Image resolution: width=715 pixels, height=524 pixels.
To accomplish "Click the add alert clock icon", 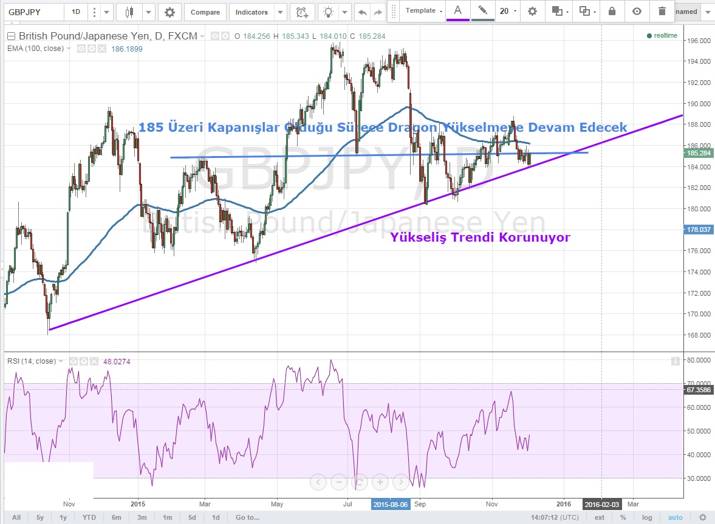I will click(302, 12).
